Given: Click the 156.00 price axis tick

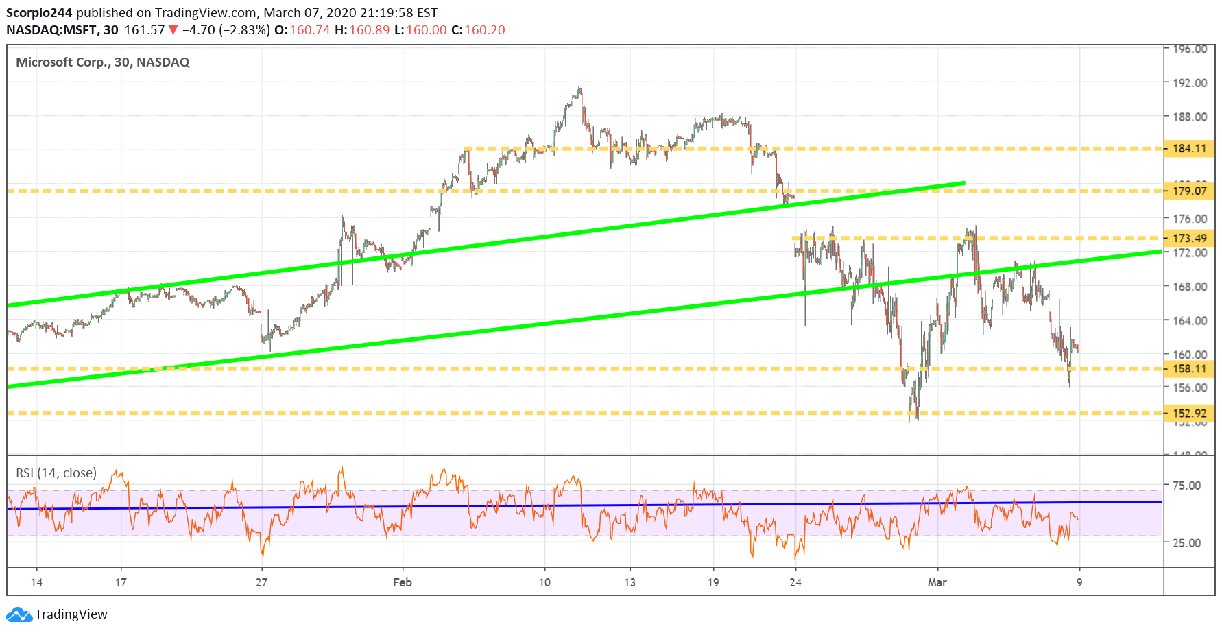Looking at the screenshot, I should click(x=1190, y=387).
